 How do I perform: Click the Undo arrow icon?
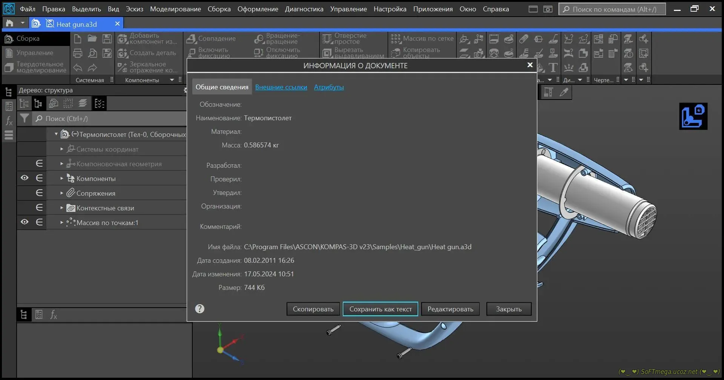pos(78,68)
